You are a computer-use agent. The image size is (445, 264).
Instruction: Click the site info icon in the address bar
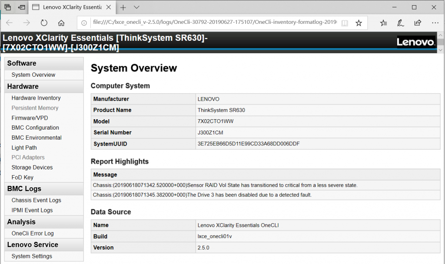84,23
